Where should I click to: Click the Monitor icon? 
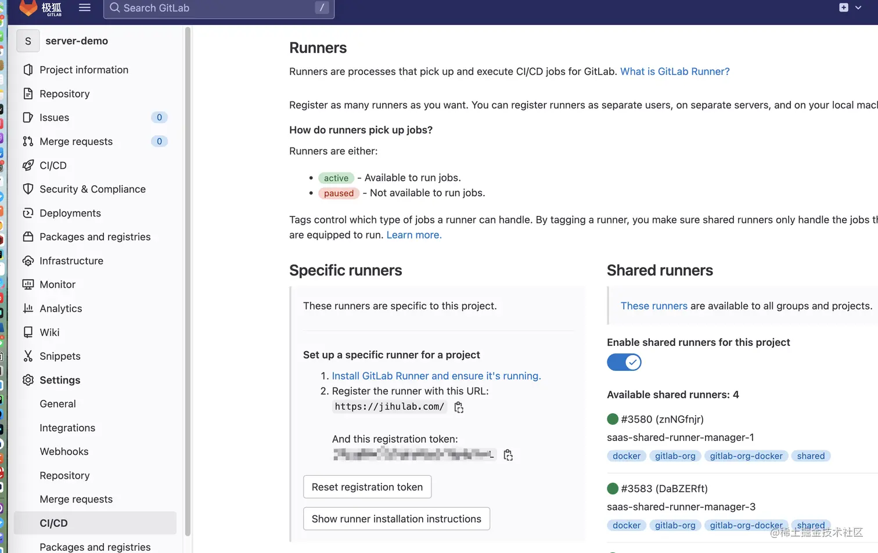28,284
